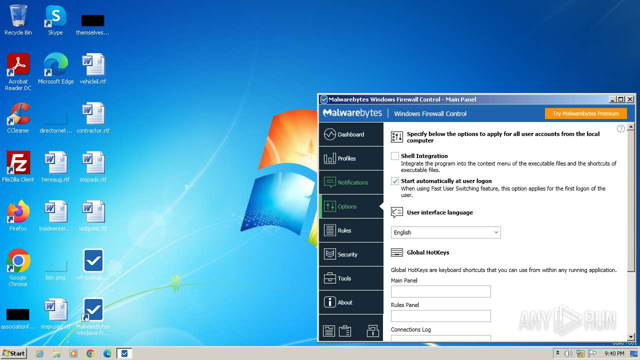Select insideenter rtf file
640x360 pixels.
55,215
